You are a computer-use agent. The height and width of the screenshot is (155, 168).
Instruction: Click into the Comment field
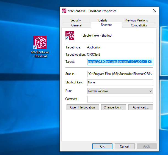(x=120, y=99)
